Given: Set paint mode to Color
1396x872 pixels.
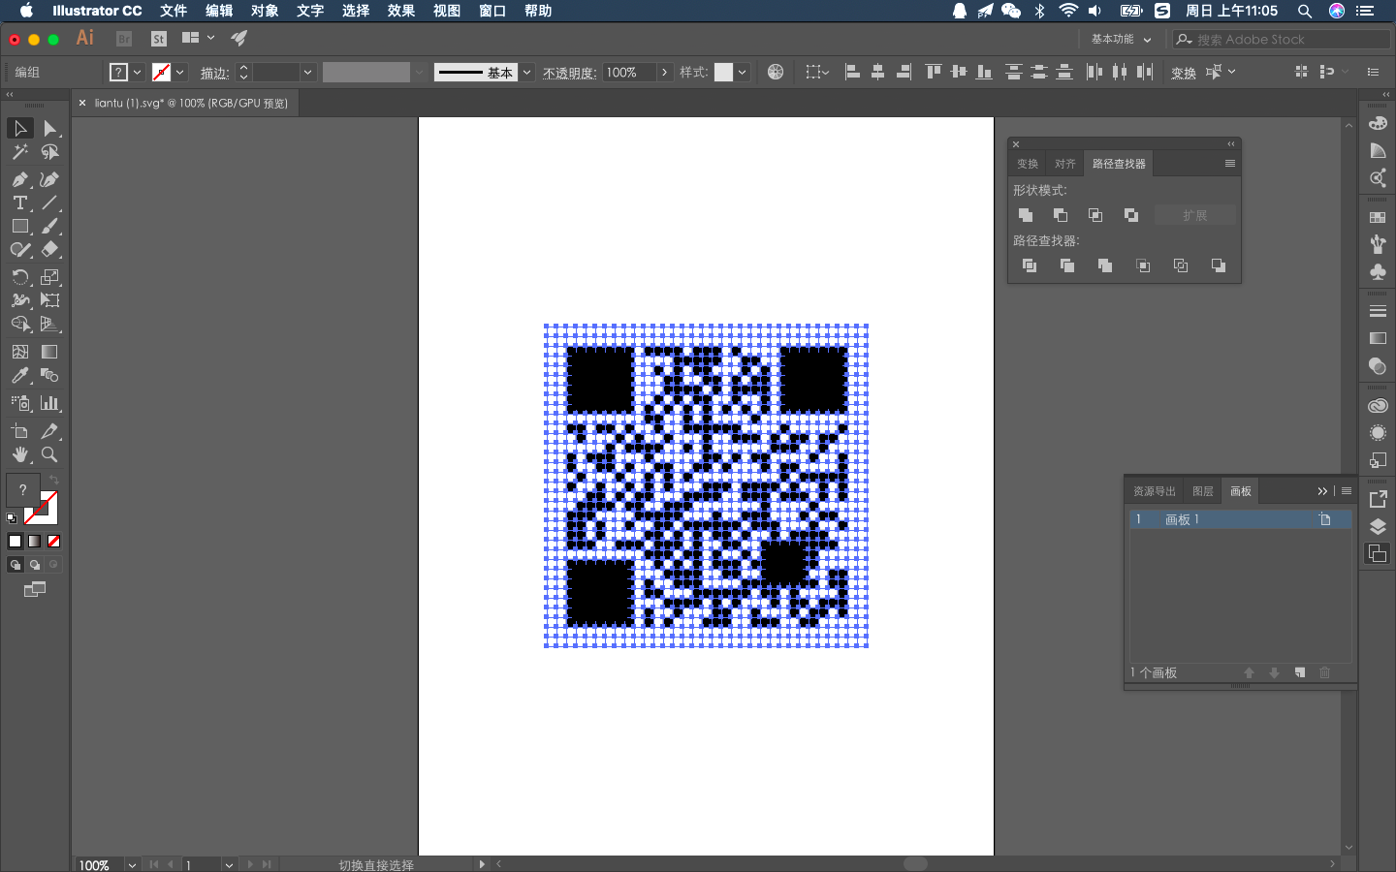Looking at the screenshot, I should click(x=15, y=541).
